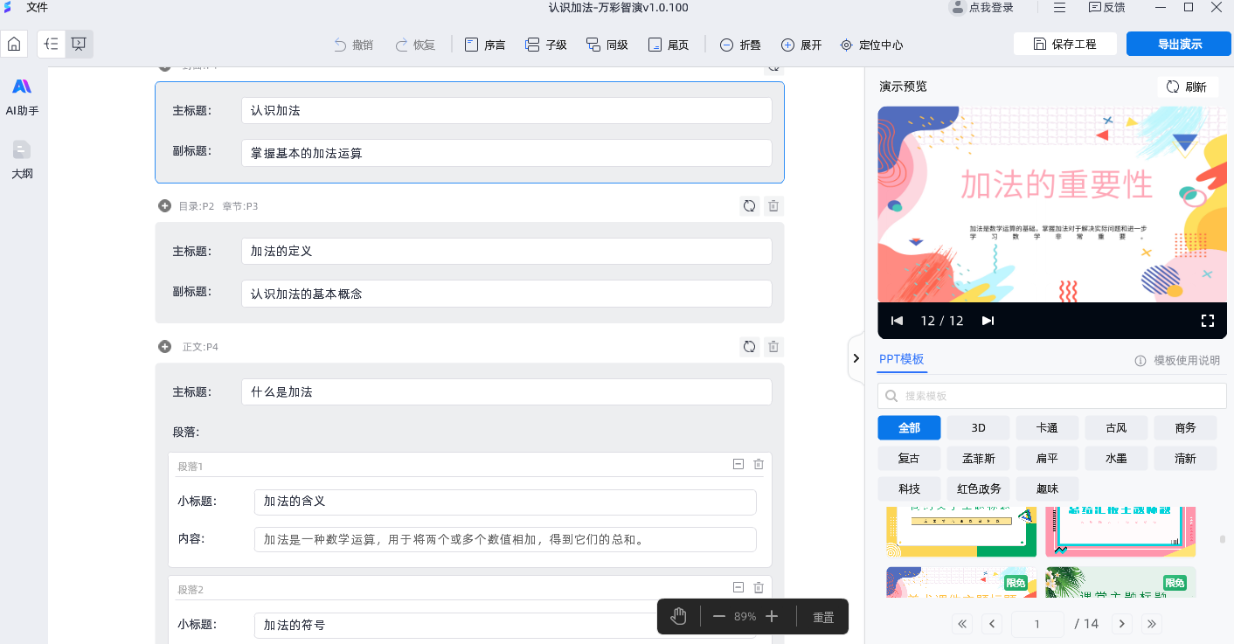Jump to next slide in preview
Viewport: 1234px width, 644px height.
[988, 321]
